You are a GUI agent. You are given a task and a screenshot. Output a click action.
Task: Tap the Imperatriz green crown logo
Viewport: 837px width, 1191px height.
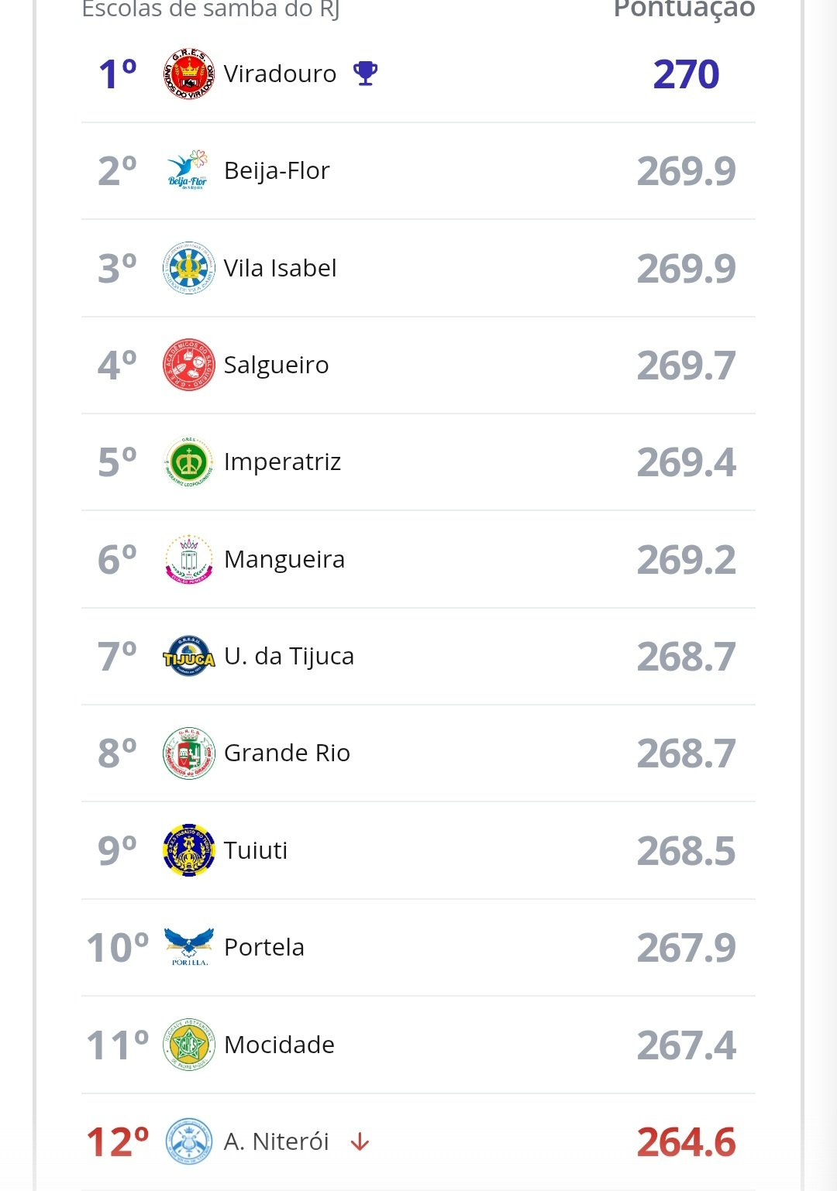[188, 462]
